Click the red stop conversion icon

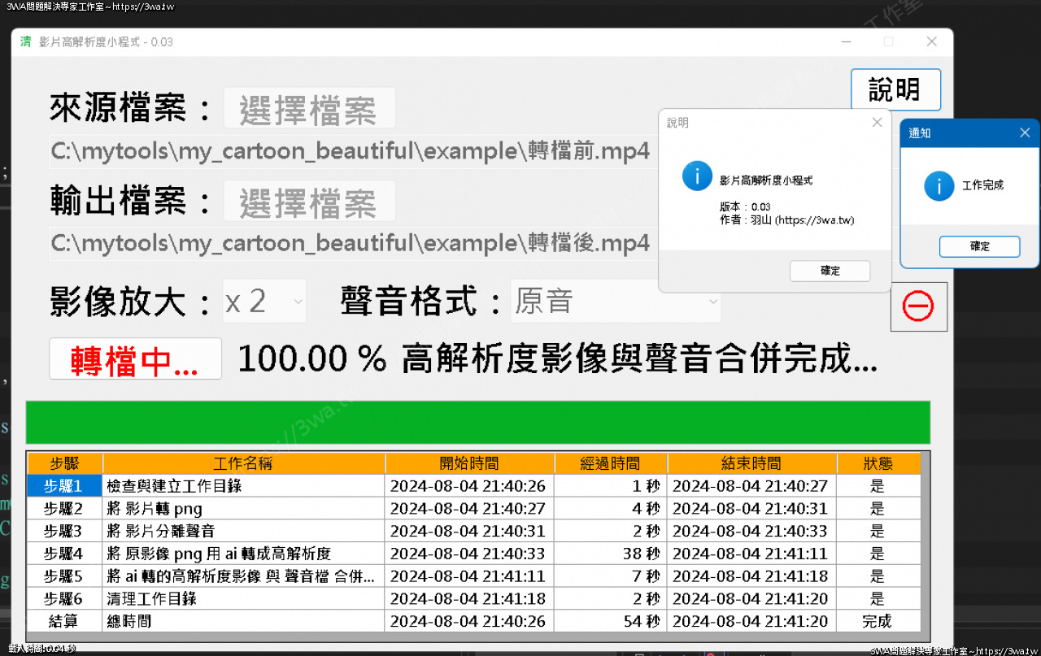tap(918, 306)
